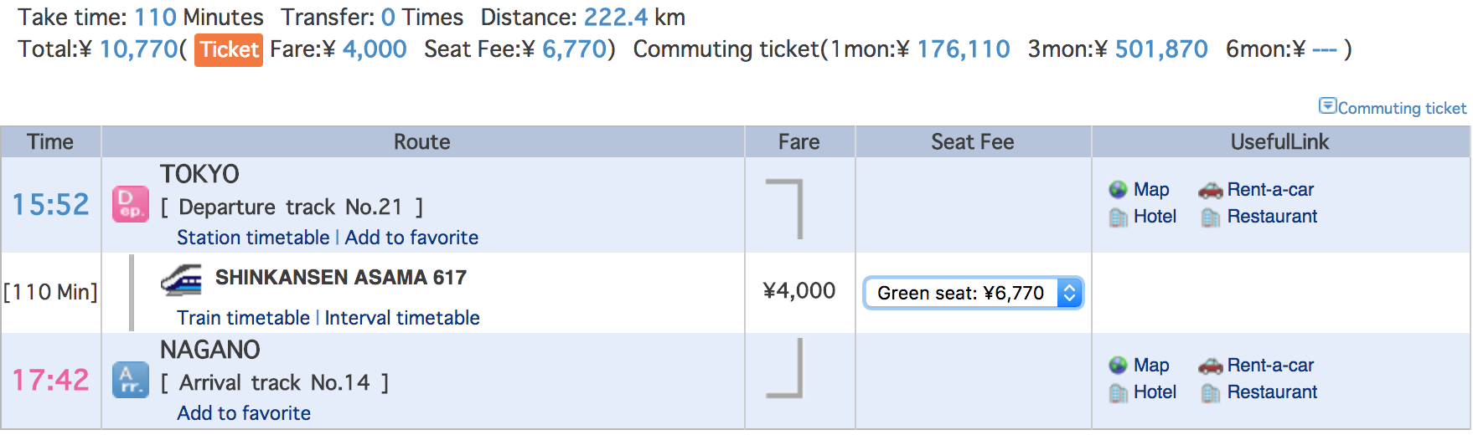Click the Commuting ticket dropdown icon

[1327, 105]
